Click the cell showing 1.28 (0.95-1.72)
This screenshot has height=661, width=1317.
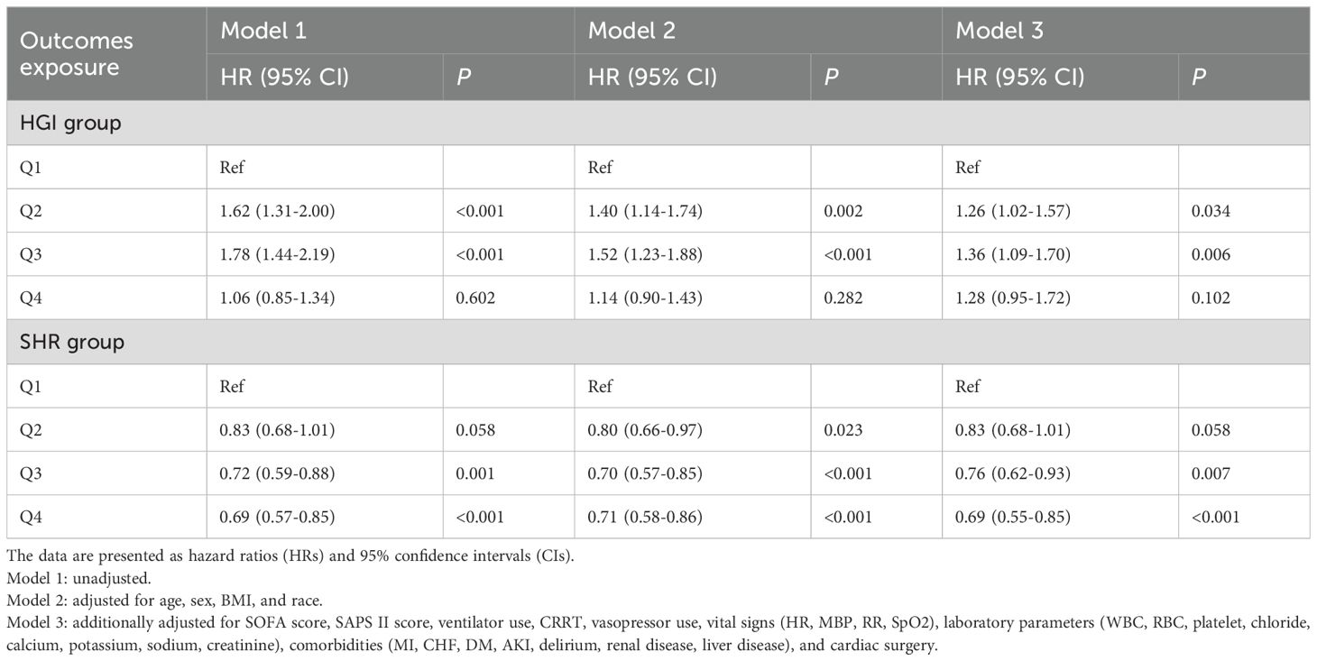[x=1013, y=298]
